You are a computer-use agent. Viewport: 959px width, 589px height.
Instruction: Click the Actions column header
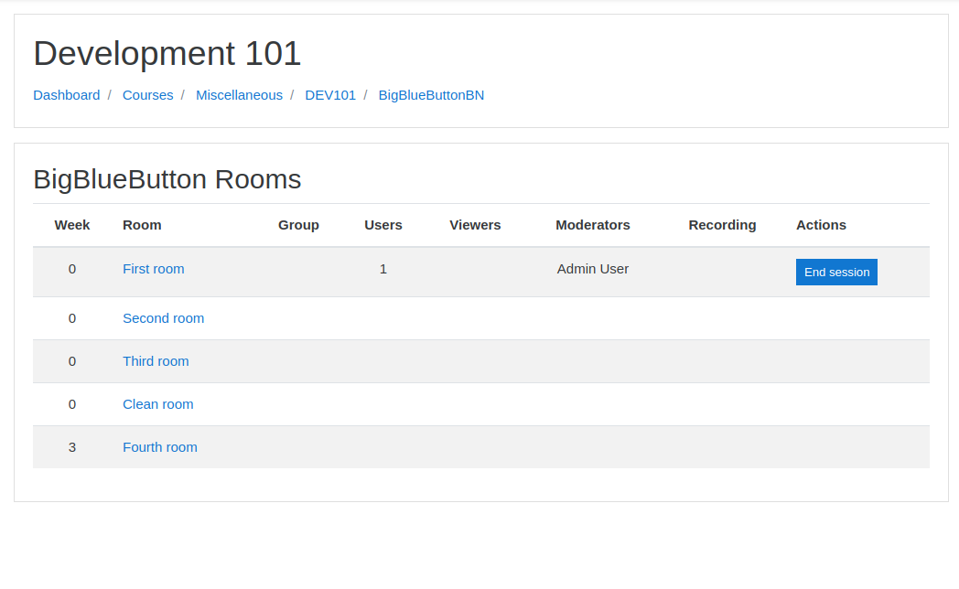[x=822, y=225]
